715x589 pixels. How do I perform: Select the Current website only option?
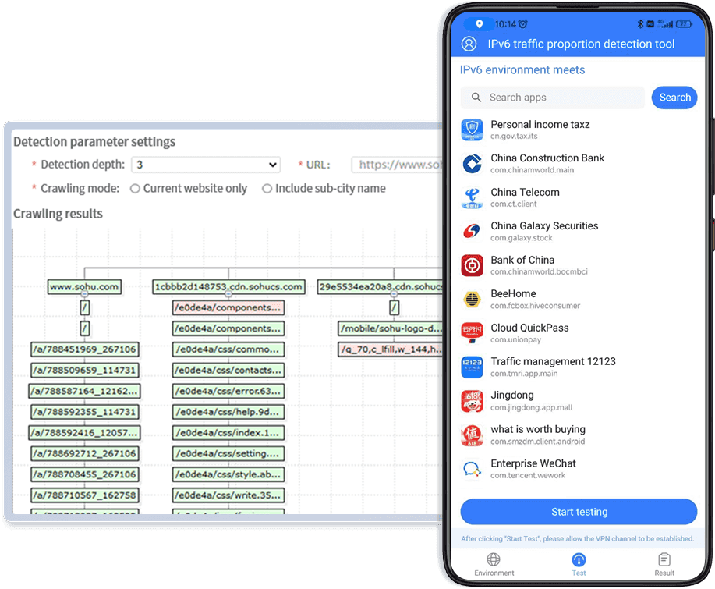click(x=136, y=189)
